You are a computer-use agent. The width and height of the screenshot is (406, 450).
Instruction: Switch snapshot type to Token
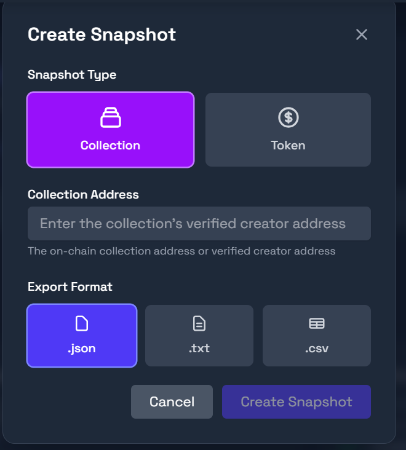click(x=288, y=146)
